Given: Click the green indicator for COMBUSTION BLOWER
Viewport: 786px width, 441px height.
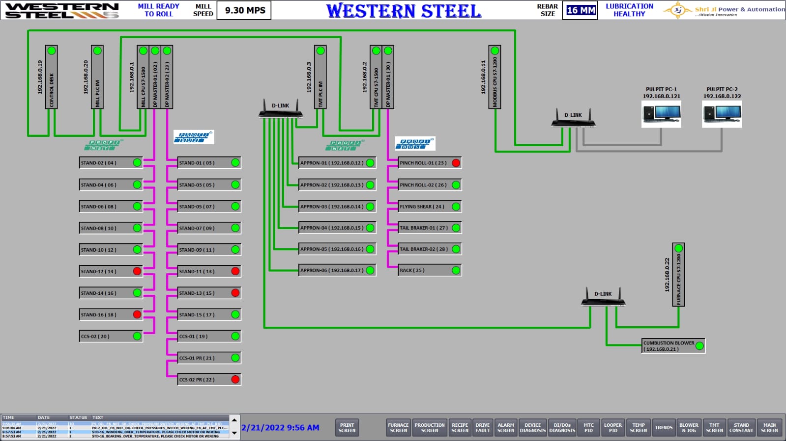Looking at the screenshot, I should (699, 346).
